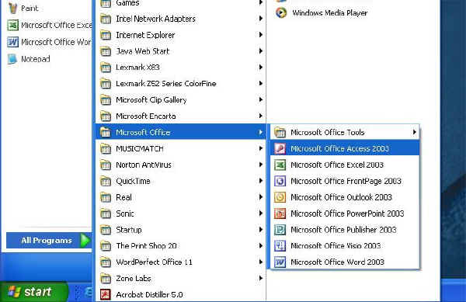Select Microsoft Office Visio 2003
This screenshot has height=302, width=466.
tap(345, 246)
